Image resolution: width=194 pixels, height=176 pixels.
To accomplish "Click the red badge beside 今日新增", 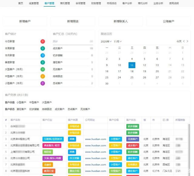I will (43, 41).
